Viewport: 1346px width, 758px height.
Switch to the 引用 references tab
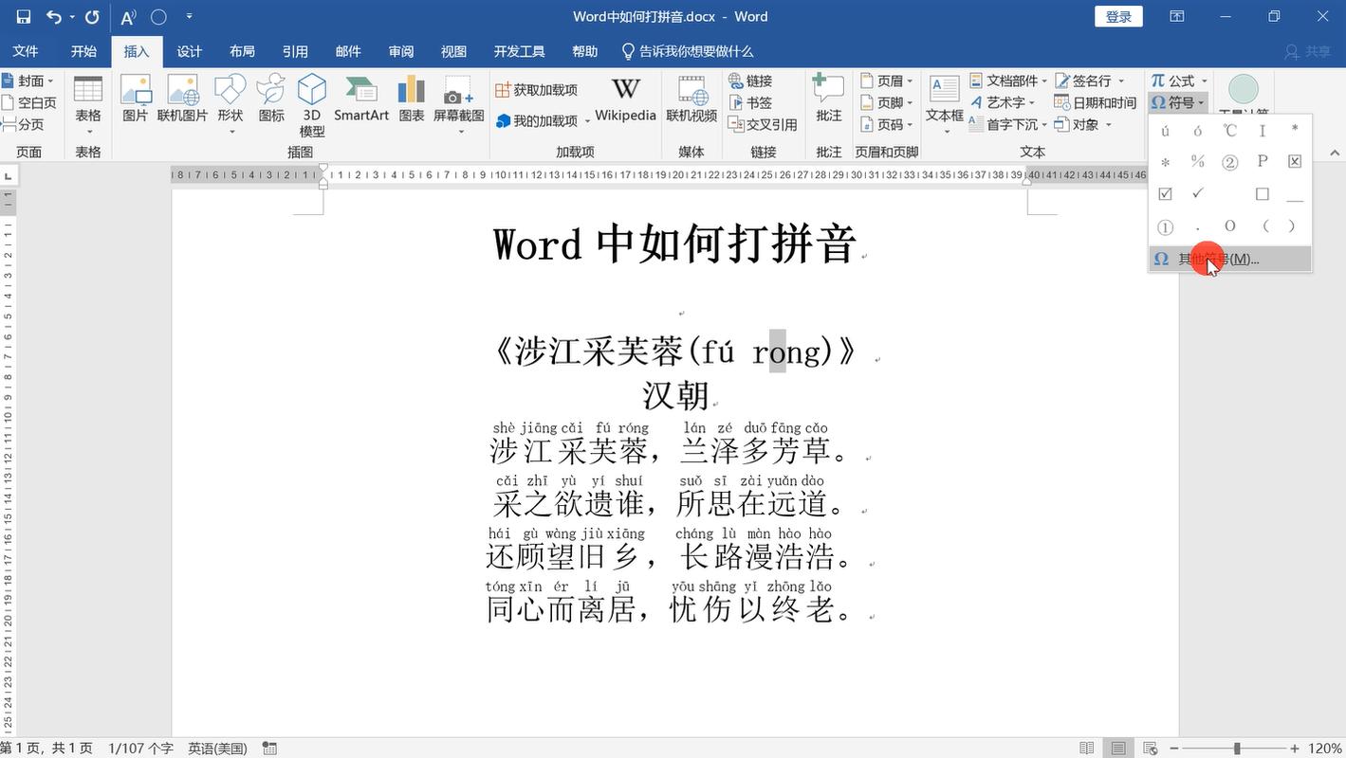(295, 51)
